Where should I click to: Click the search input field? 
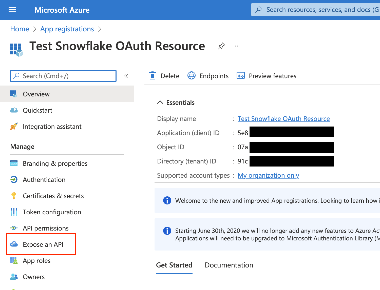63,76
